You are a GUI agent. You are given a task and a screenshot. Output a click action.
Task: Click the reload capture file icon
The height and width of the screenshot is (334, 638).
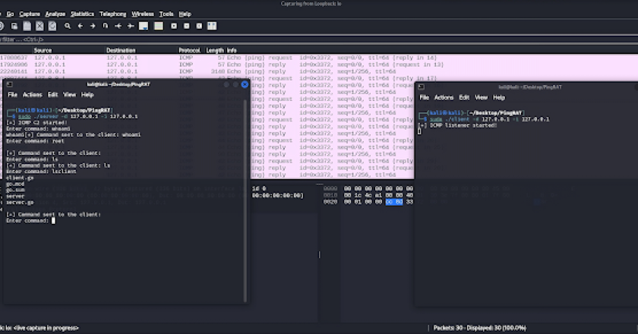[52, 26]
